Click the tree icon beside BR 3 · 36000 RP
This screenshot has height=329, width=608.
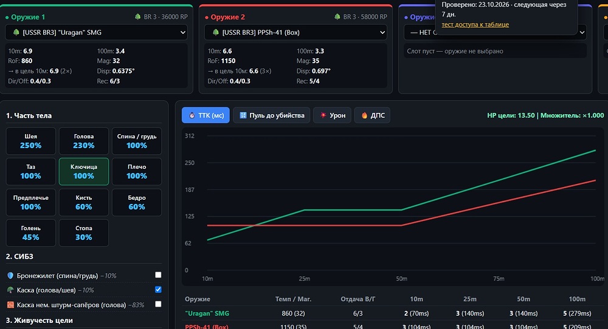(x=137, y=16)
